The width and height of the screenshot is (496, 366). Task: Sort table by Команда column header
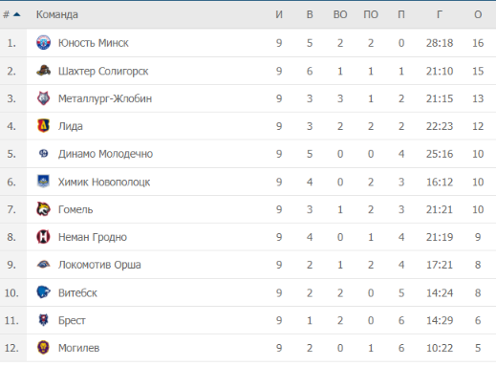[57, 14]
